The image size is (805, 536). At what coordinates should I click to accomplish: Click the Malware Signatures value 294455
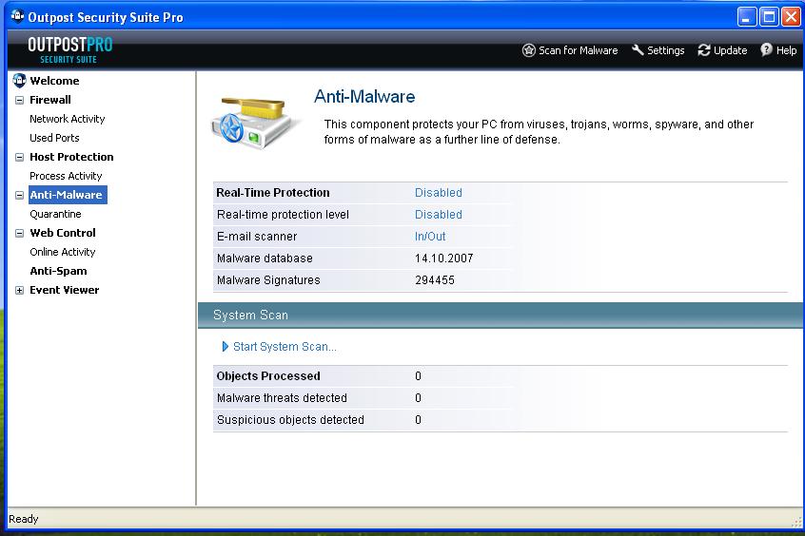[435, 280]
